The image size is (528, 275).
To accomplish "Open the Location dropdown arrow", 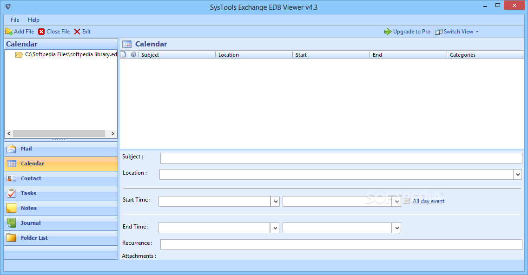I will [518, 174].
